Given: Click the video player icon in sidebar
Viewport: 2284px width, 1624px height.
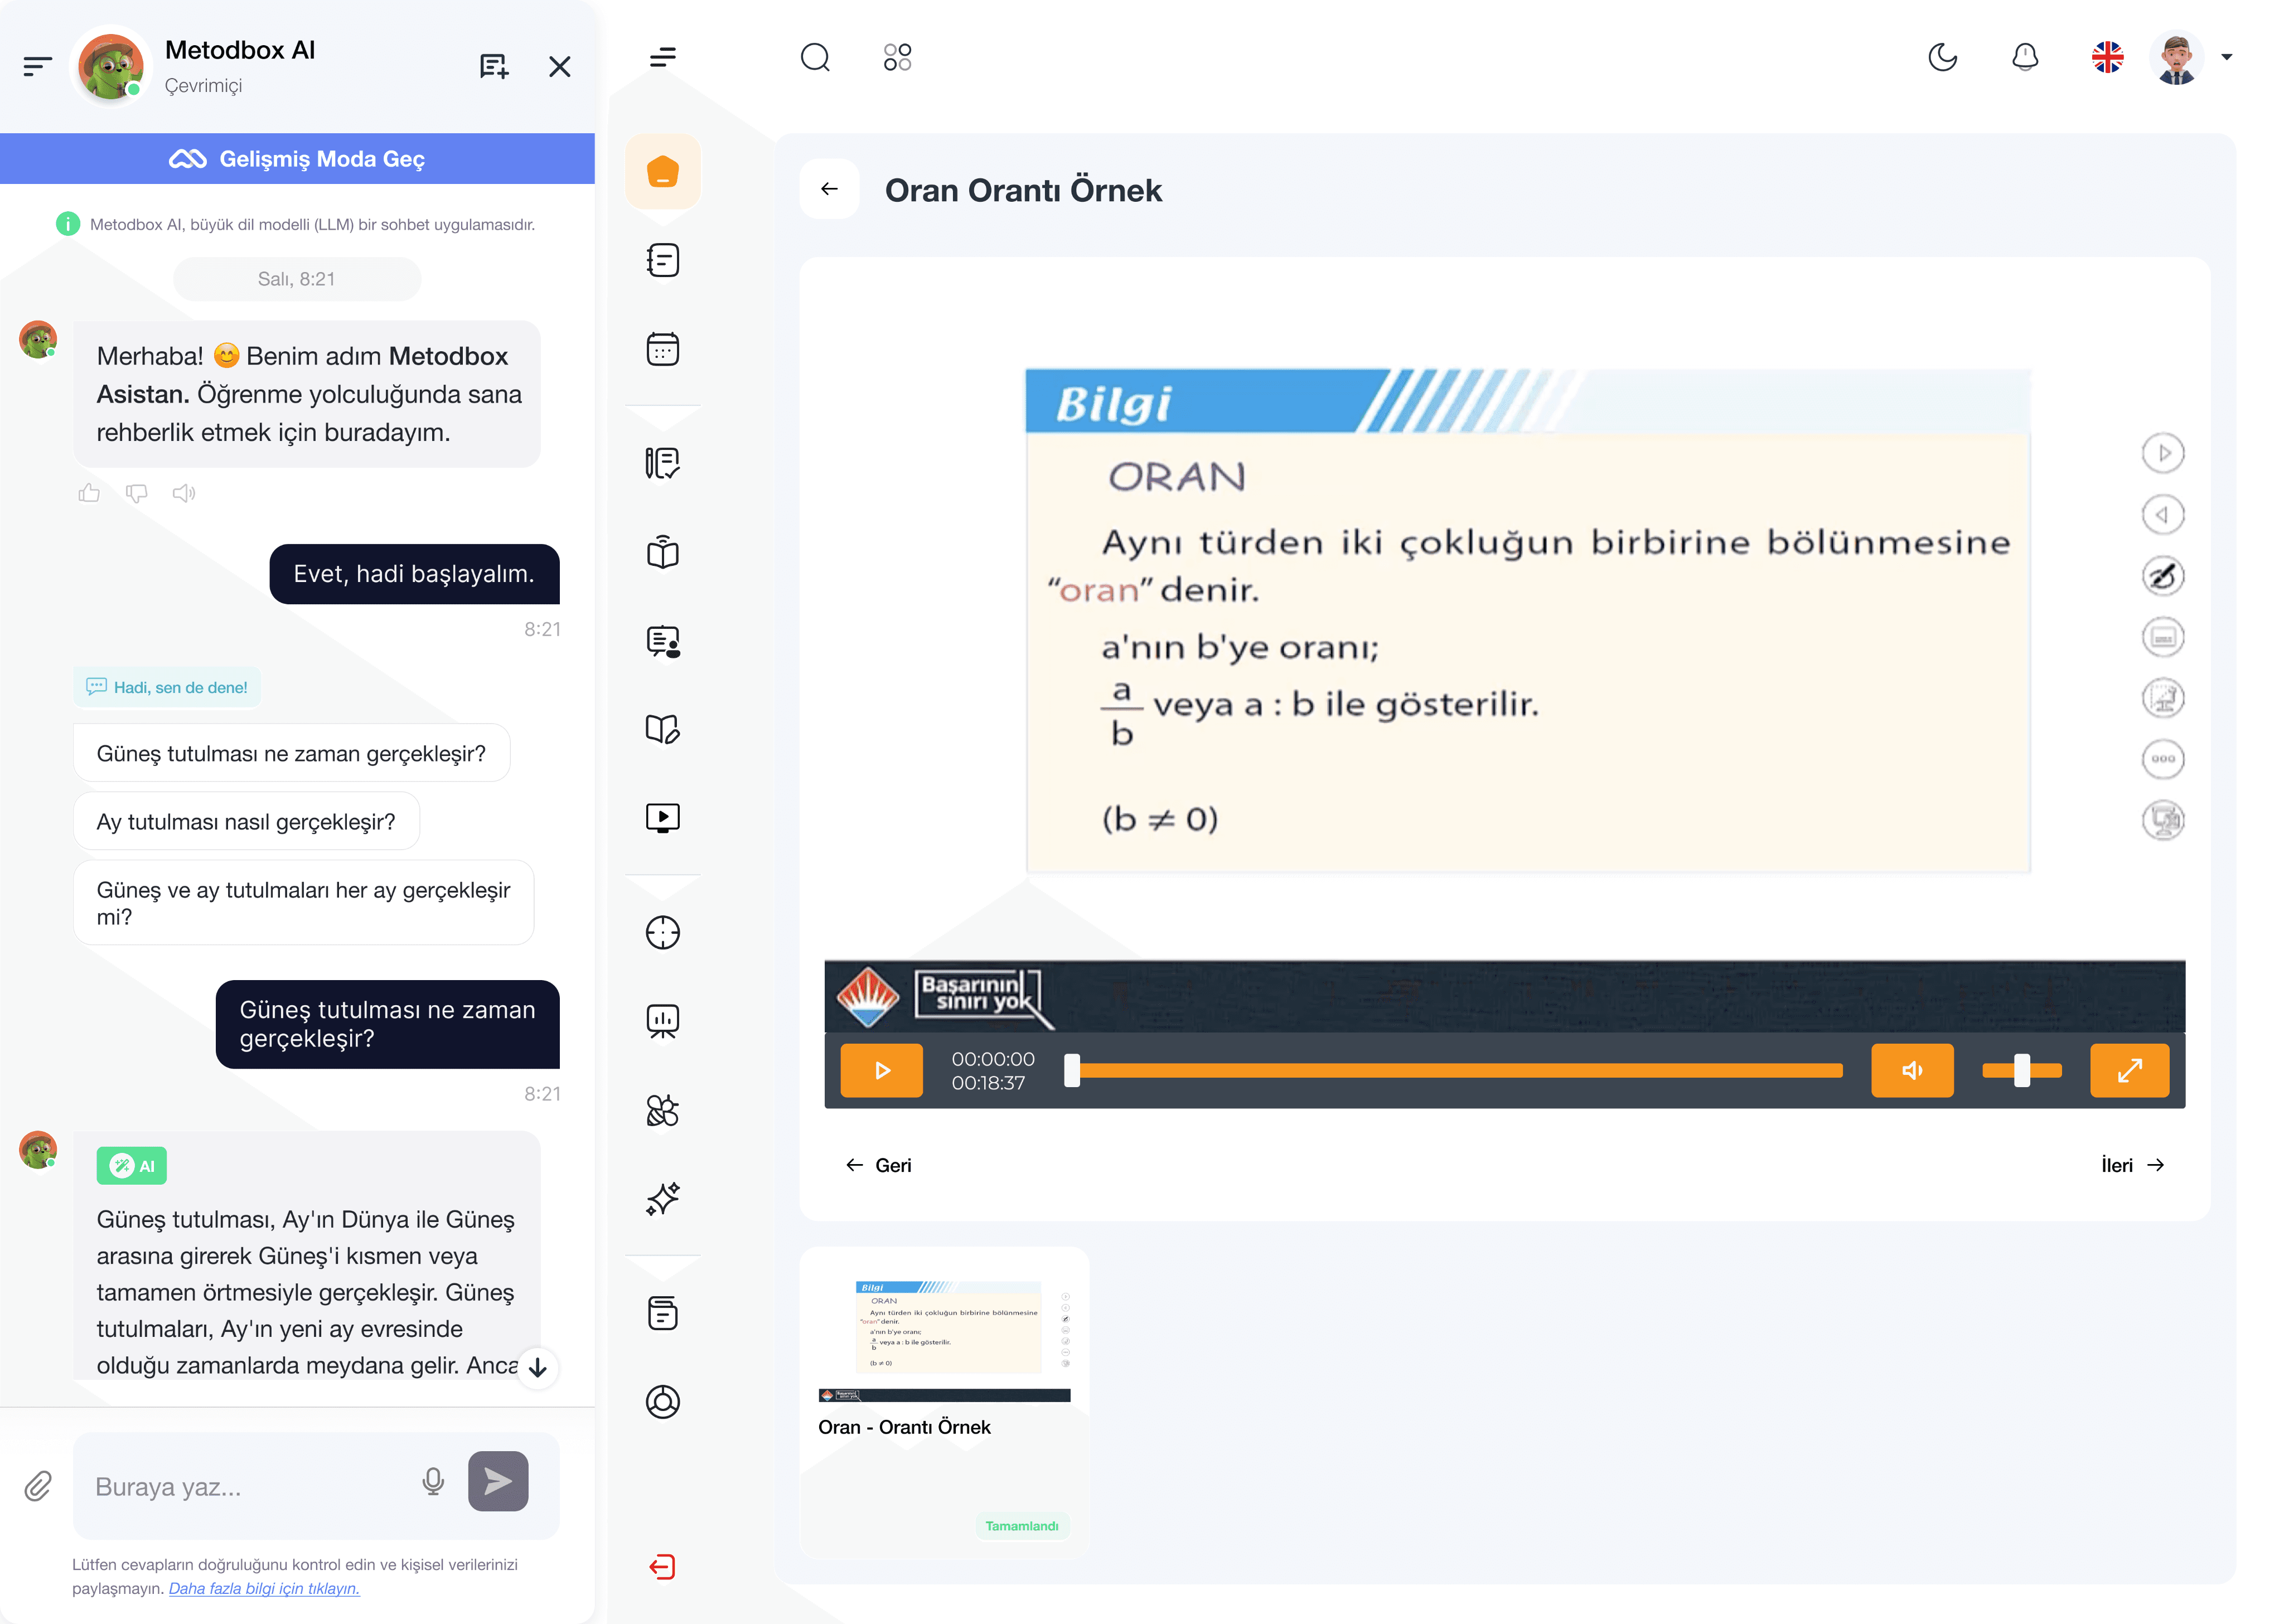Looking at the screenshot, I should point(662,818).
